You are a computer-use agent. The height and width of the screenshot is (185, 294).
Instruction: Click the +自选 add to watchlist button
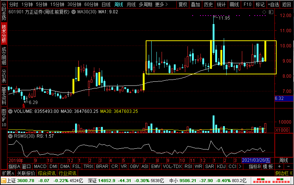tap(273, 4)
